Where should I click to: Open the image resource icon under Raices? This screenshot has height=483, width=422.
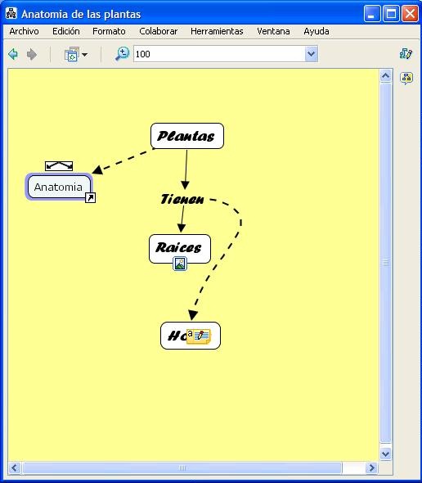tap(180, 264)
